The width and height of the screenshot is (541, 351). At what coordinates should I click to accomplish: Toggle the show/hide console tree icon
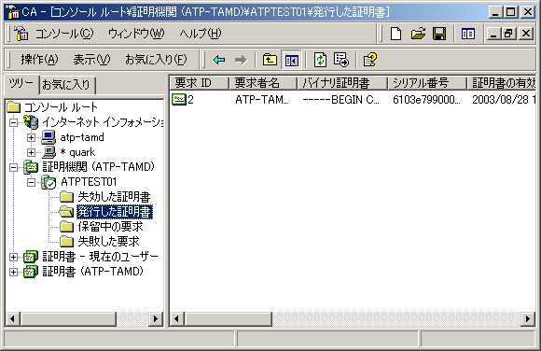[x=292, y=60]
